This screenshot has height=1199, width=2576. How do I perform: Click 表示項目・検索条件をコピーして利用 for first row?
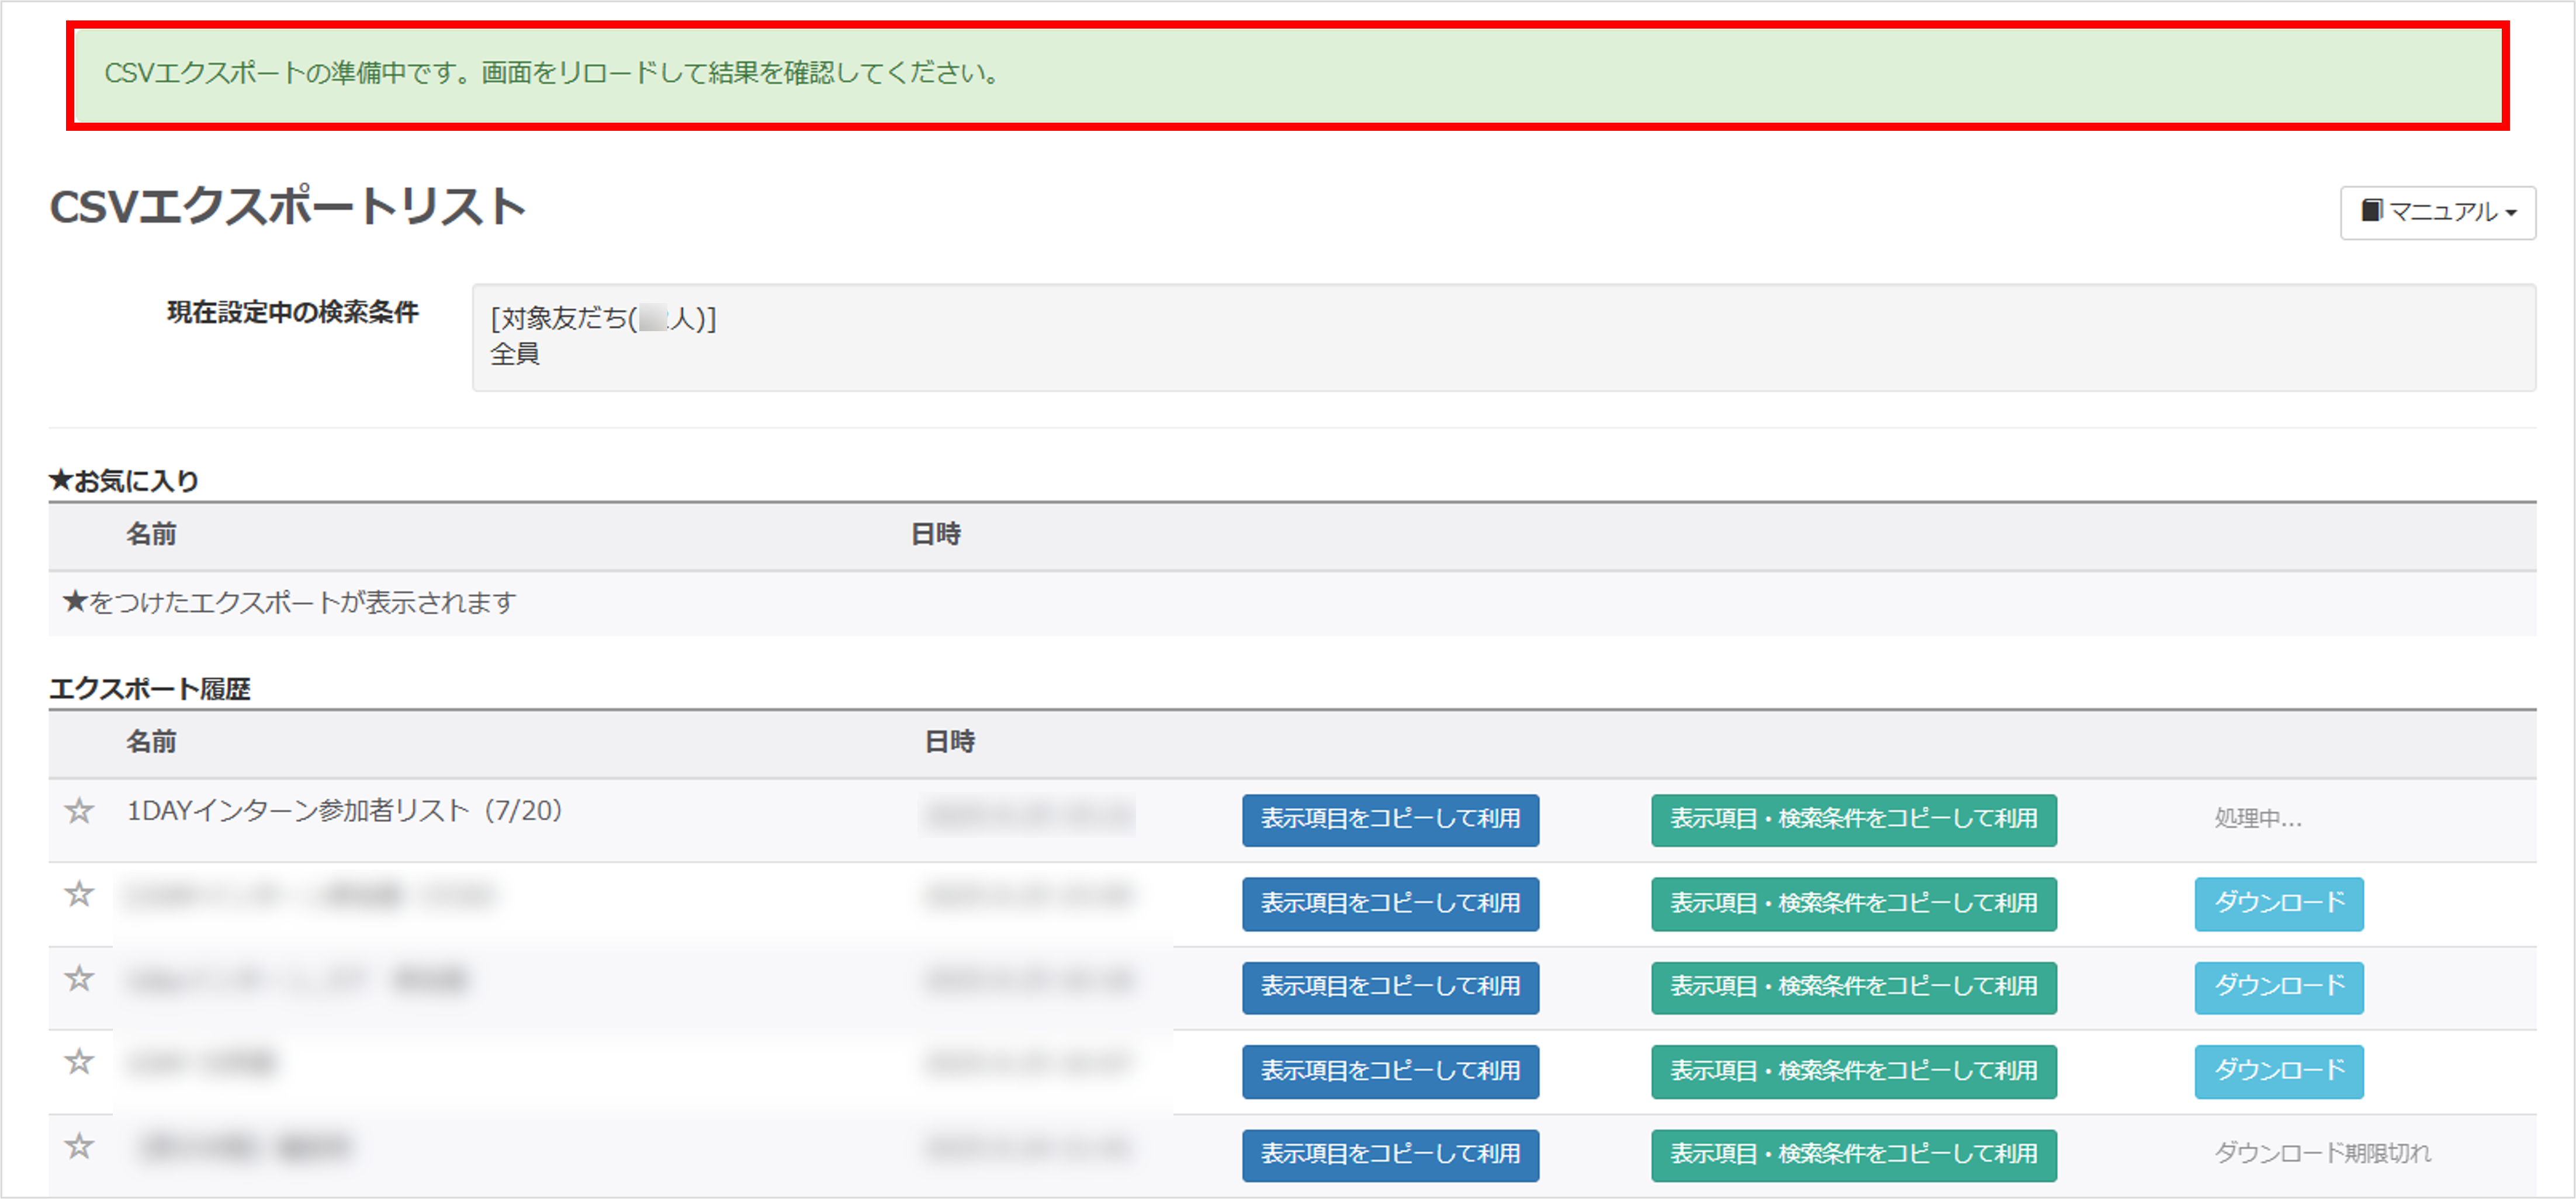pyautogui.click(x=1853, y=819)
